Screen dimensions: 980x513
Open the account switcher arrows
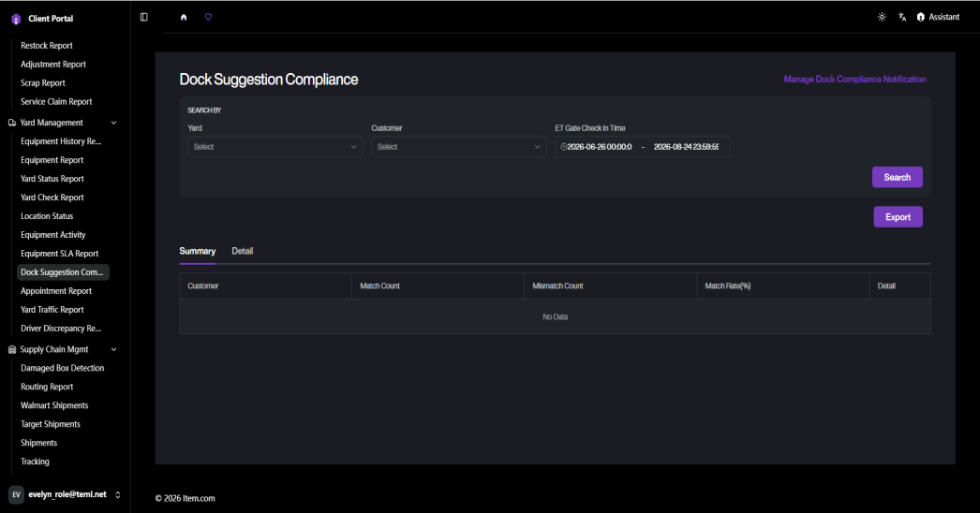coord(117,494)
